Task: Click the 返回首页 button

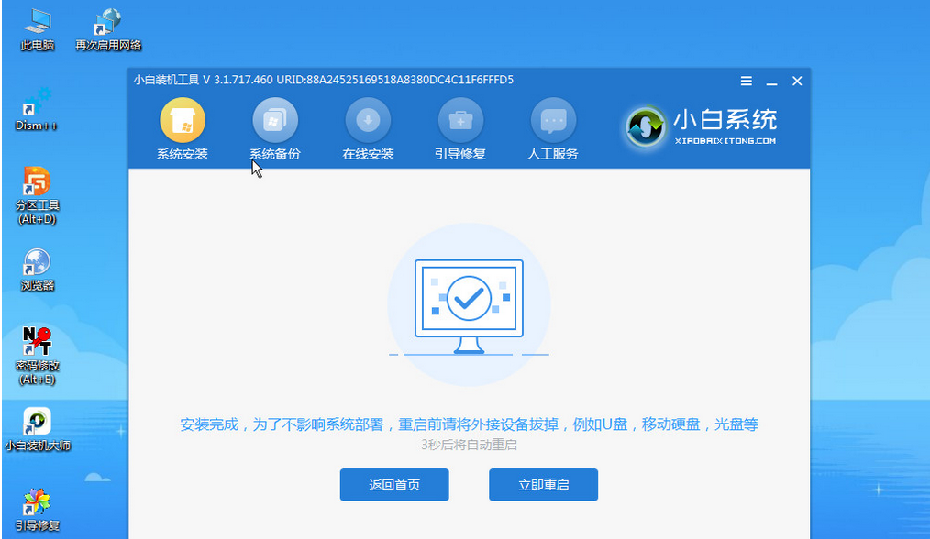Action: pos(394,484)
